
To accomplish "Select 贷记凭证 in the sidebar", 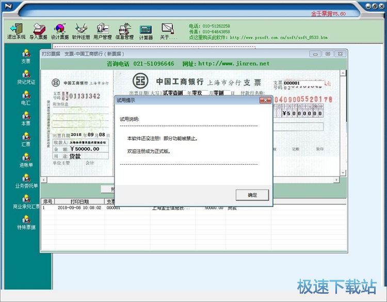I will pyautogui.click(x=26, y=77).
